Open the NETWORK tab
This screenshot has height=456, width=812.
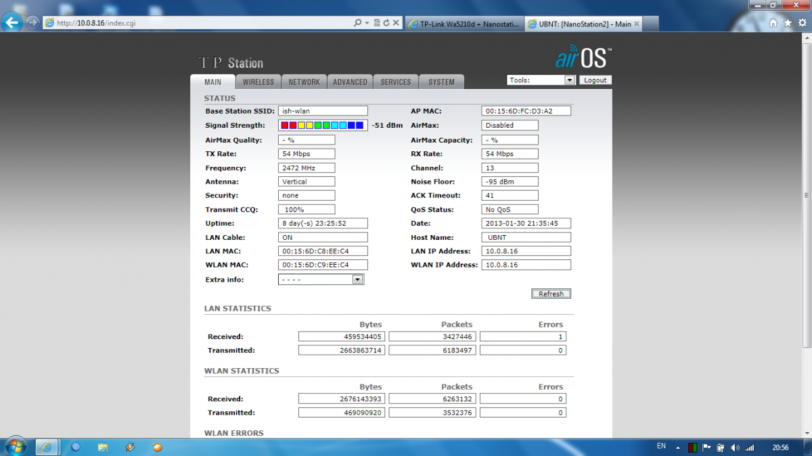tap(304, 82)
